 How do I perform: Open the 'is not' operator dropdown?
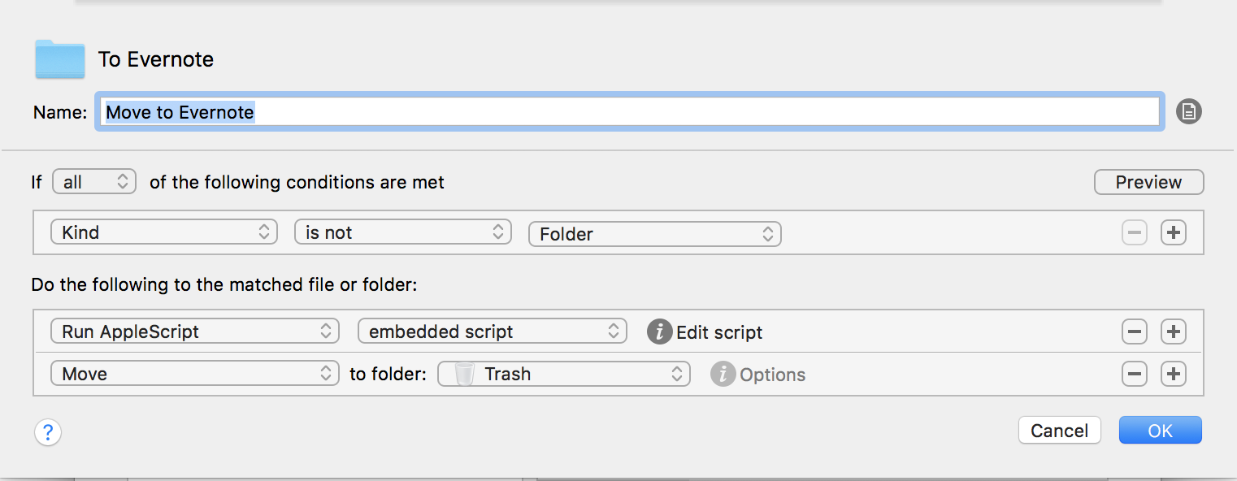pos(403,232)
